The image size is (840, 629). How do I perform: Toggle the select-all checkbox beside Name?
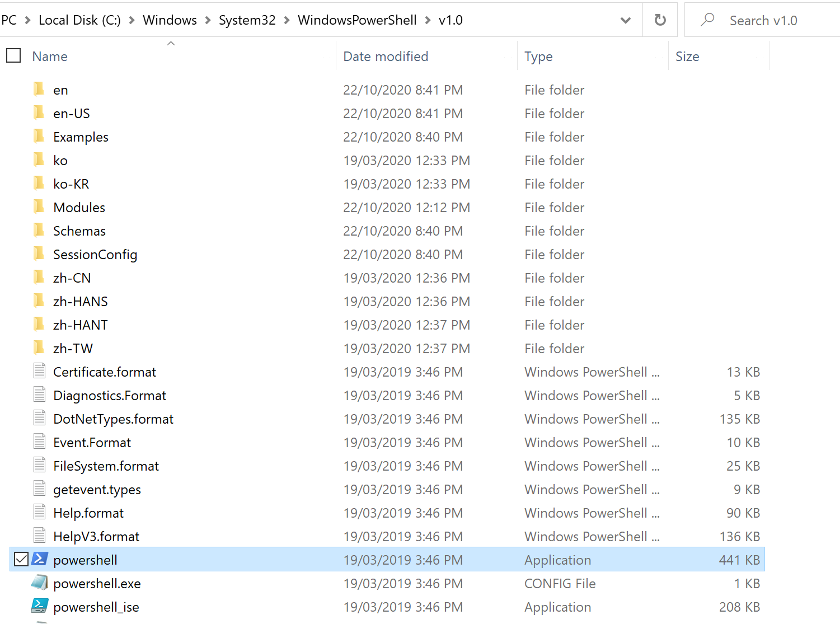[x=13, y=55]
